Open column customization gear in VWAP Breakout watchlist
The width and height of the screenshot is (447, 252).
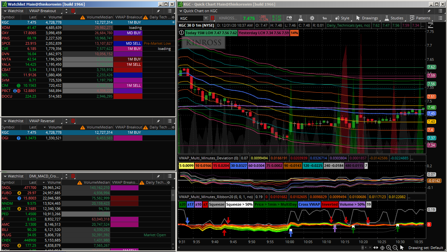(173, 17)
